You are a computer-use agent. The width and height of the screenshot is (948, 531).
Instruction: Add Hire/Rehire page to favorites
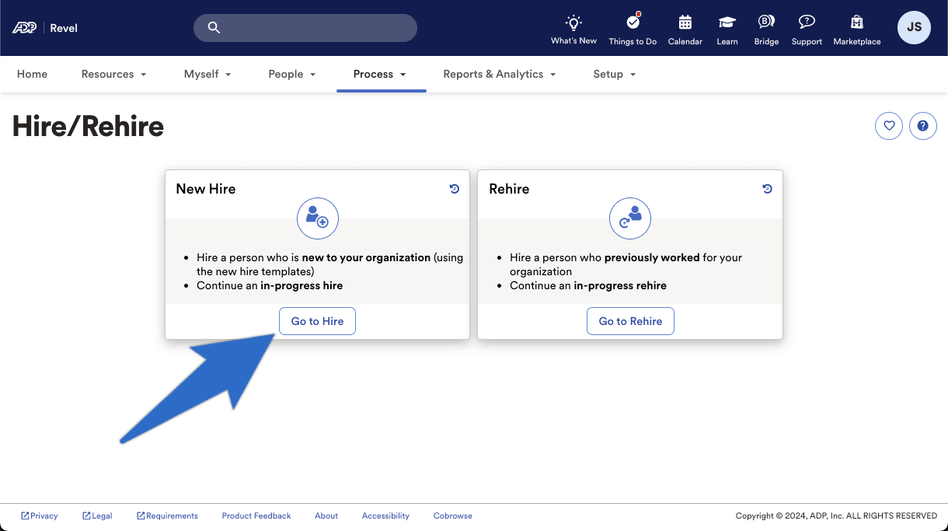889,125
